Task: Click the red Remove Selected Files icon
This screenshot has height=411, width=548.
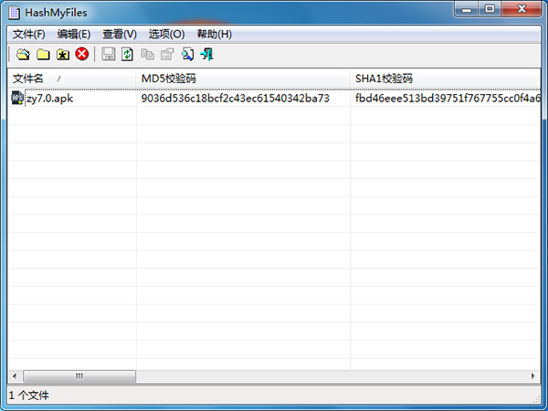Action: (82, 54)
